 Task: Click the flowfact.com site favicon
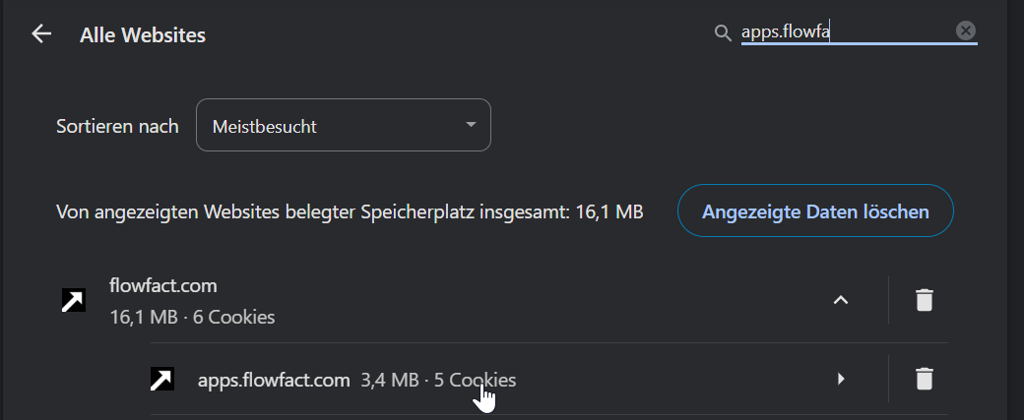click(x=74, y=300)
